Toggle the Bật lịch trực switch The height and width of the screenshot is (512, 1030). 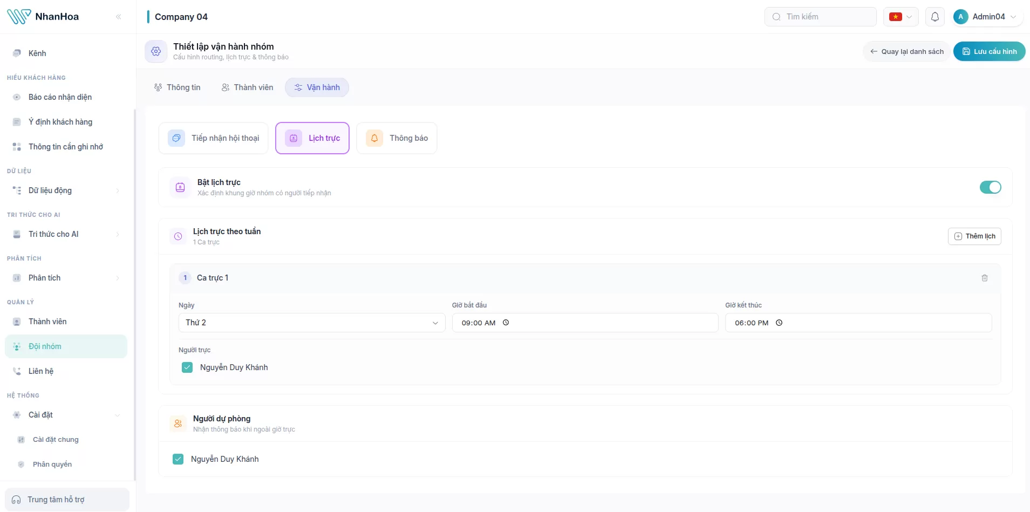click(x=990, y=187)
